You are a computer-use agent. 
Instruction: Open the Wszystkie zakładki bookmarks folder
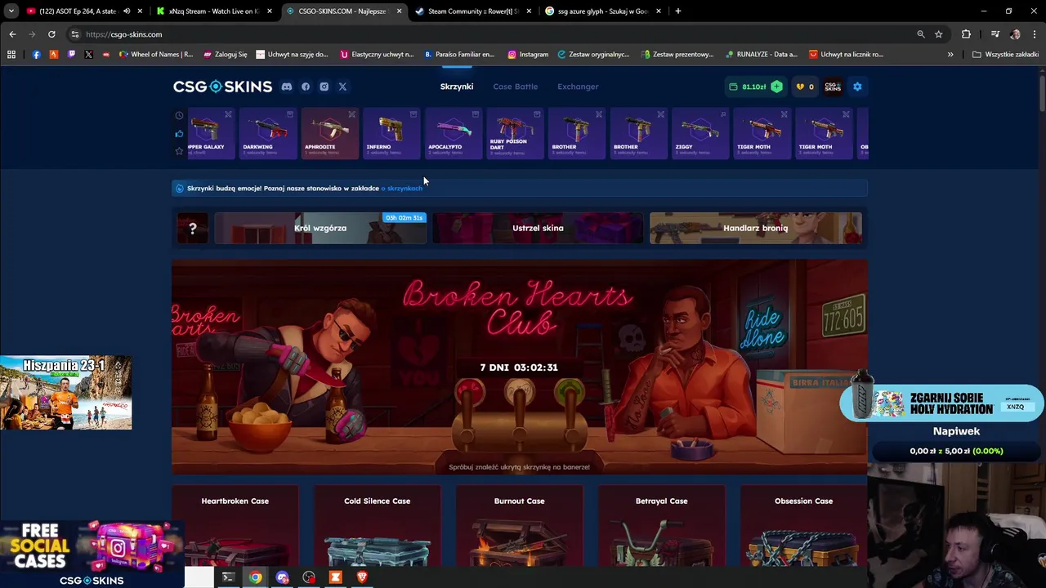1005,55
